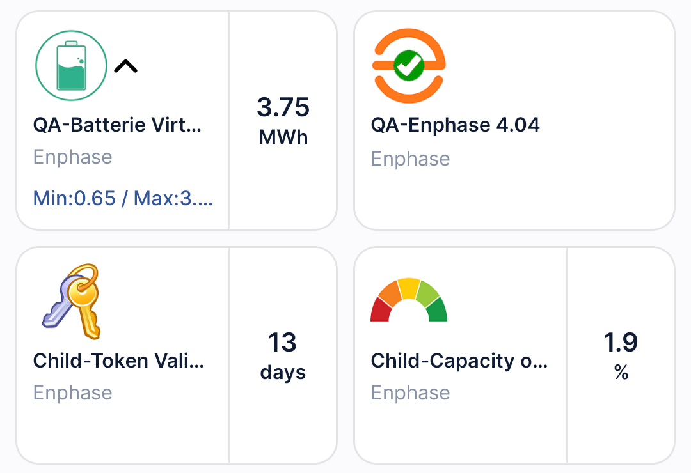Screen dimensions: 691x473
Task: Click the 1.9 % value panel
Action: pyautogui.click(x=621, y=355)
